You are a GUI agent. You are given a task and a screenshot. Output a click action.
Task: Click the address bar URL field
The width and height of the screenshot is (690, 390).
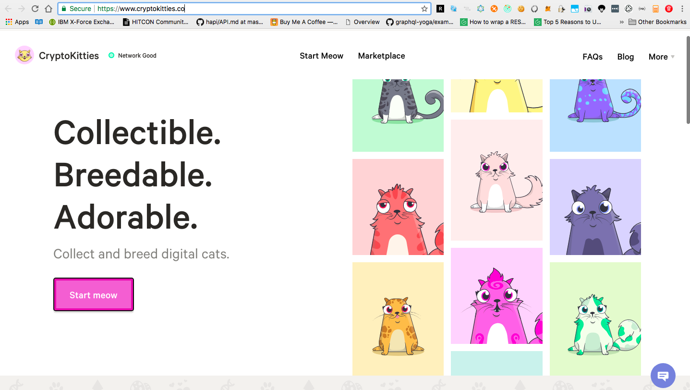coord(244,9)
